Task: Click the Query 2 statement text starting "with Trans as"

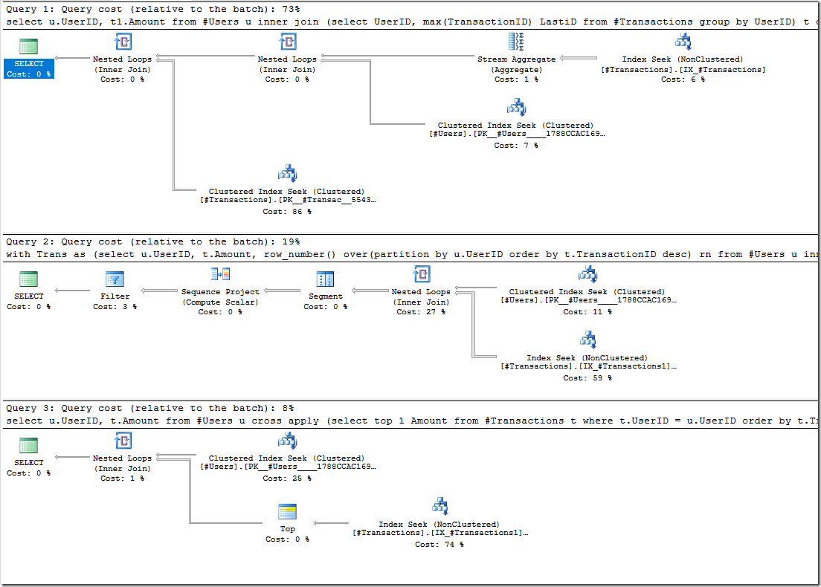Action: [x=409, y=254]
